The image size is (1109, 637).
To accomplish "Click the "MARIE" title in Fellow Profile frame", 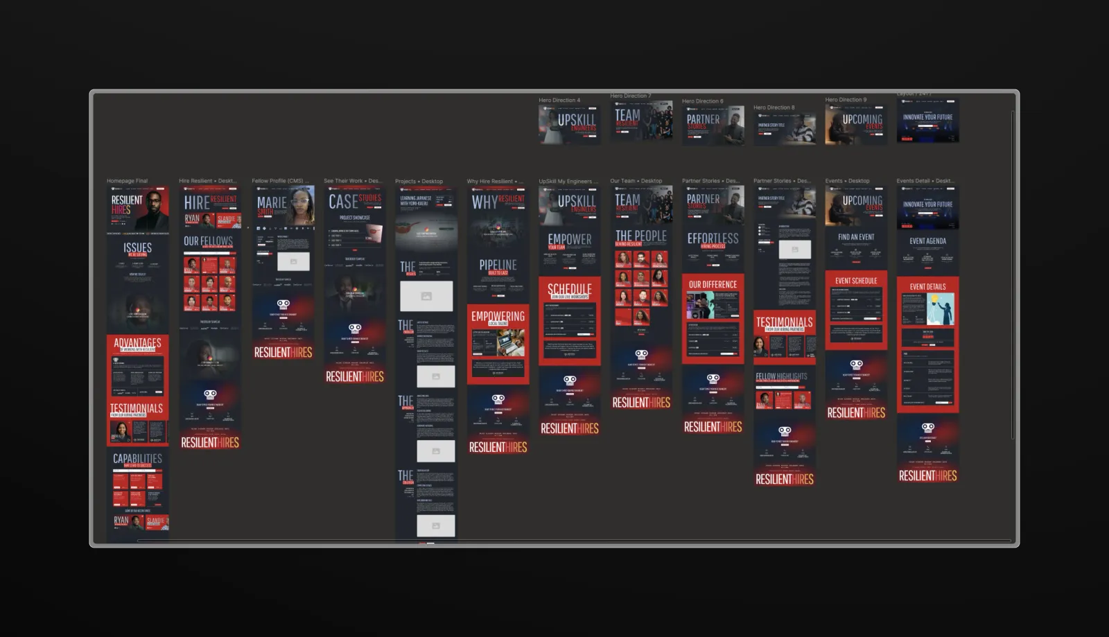I will point(272,202).
